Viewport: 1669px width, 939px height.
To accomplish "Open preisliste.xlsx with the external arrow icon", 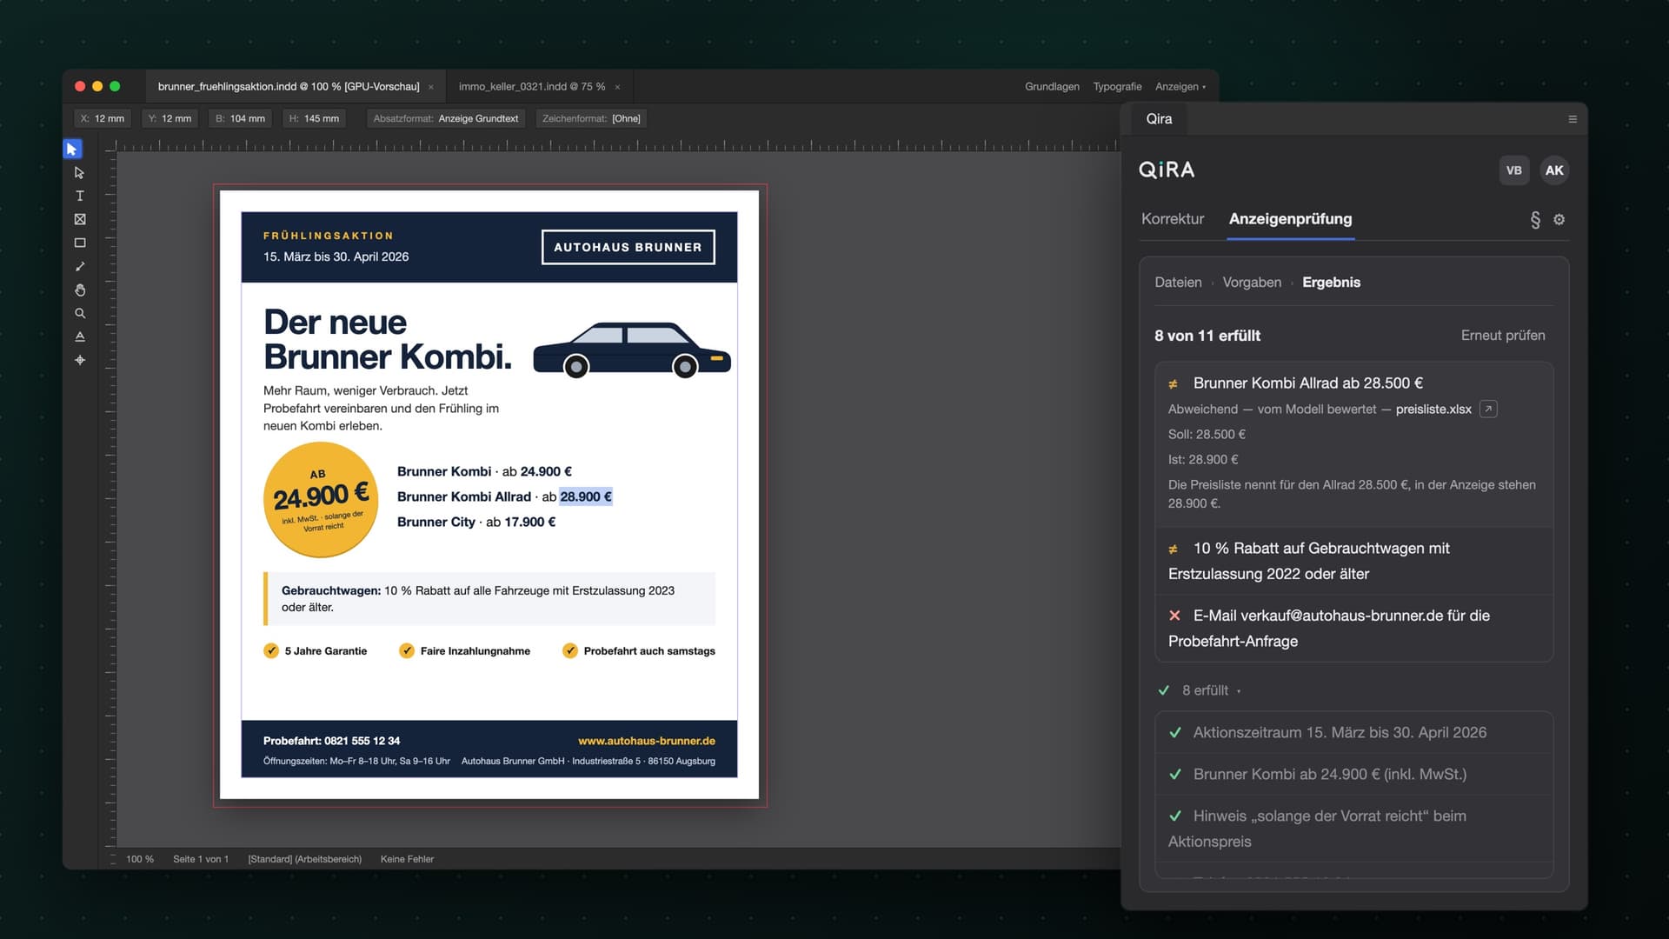I will pos(1488,410).
